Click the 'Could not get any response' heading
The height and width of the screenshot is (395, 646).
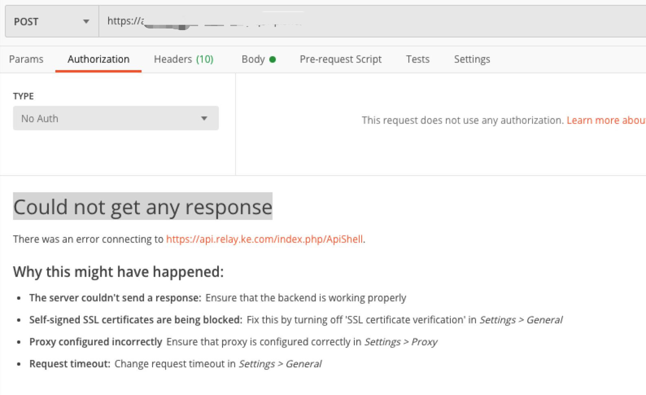pos(143,206)
